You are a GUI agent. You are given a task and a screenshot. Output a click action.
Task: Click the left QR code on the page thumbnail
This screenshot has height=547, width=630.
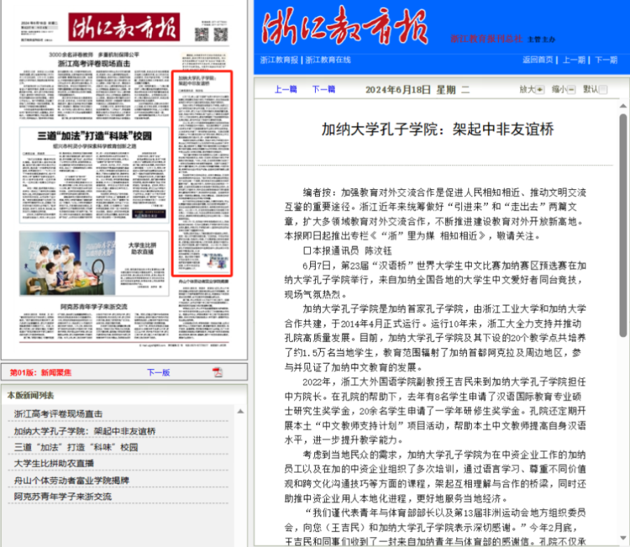click(x=202, y=34)
